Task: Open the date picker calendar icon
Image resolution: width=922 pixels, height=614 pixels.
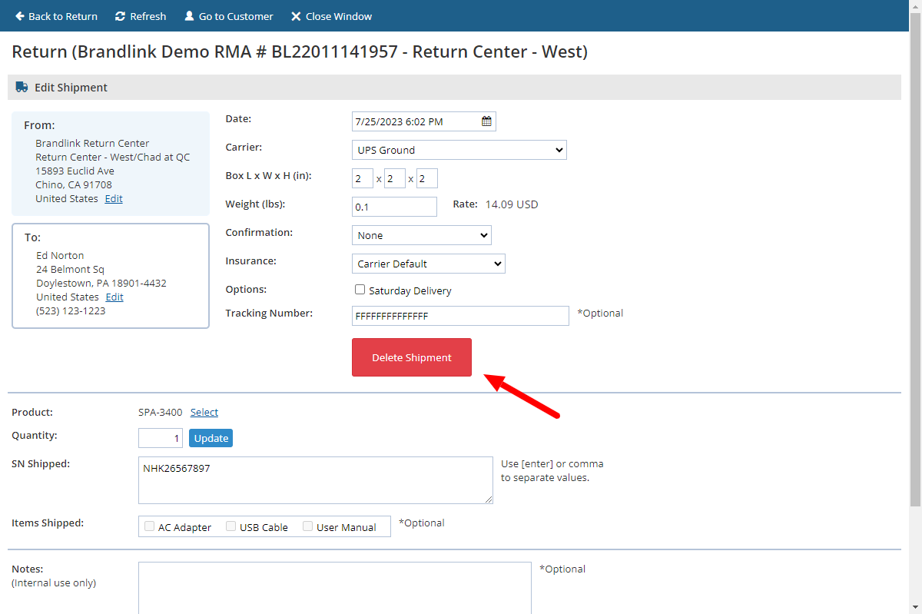Action: coord(485,121)
